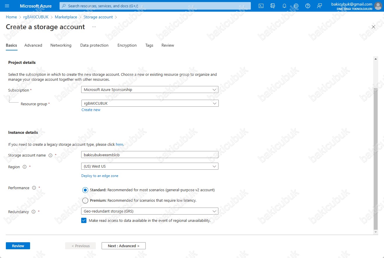Launch Cloud Shell from the top bar

click(x=261, y=6)
